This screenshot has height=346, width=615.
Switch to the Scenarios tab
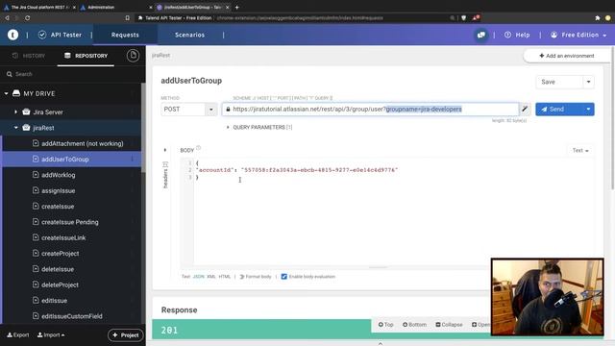pyautogui.click(x=190, y=35)
